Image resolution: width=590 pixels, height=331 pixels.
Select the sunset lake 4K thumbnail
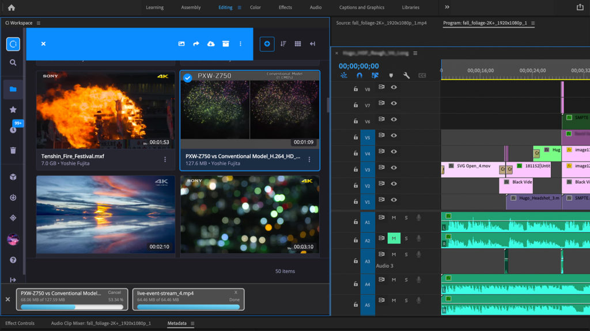coord(105,215)
